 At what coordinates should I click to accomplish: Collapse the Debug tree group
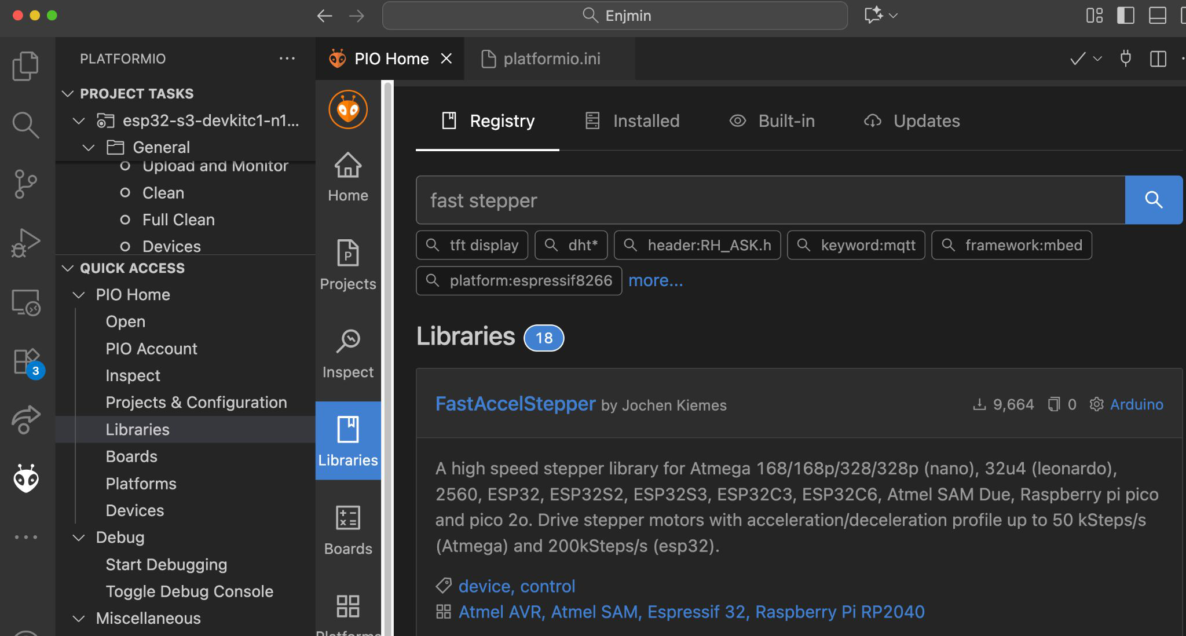tap(79, 538)
